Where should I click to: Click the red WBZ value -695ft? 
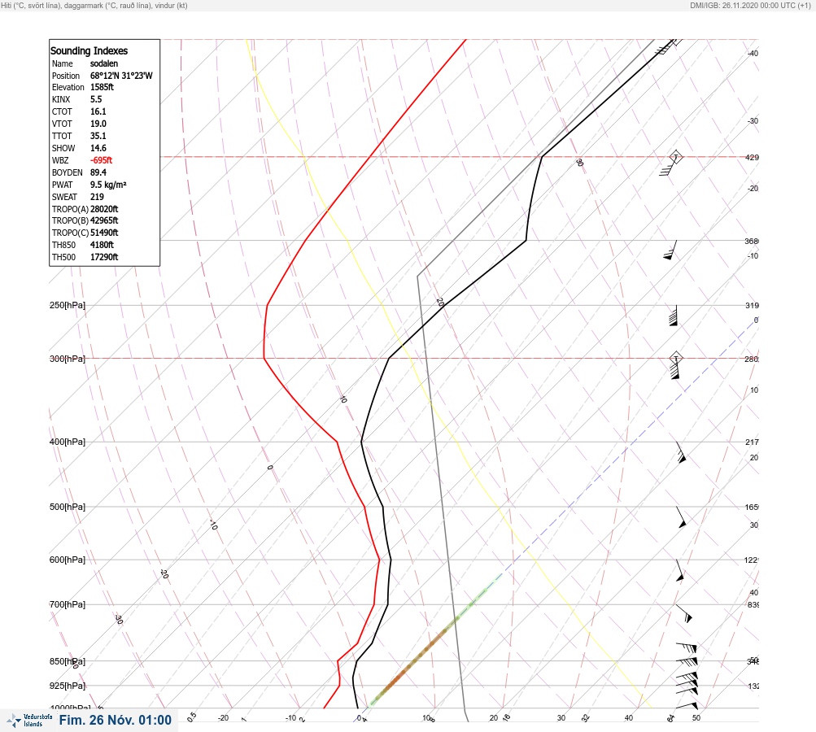click(101, 160)
